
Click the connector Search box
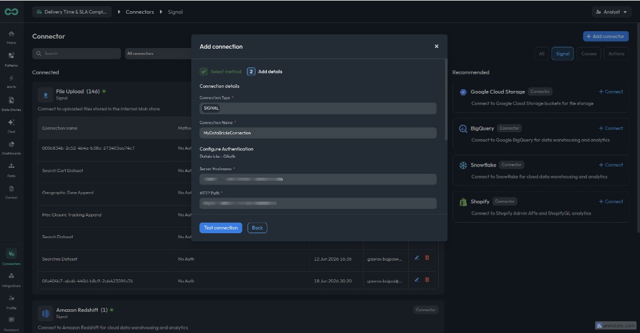pyautogui.click(x=76, y=54)
